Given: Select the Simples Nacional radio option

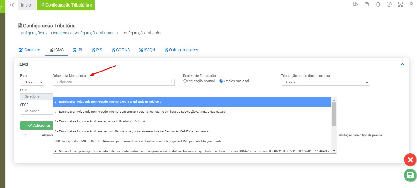Looking at the screenshot, I should [221, 81].
